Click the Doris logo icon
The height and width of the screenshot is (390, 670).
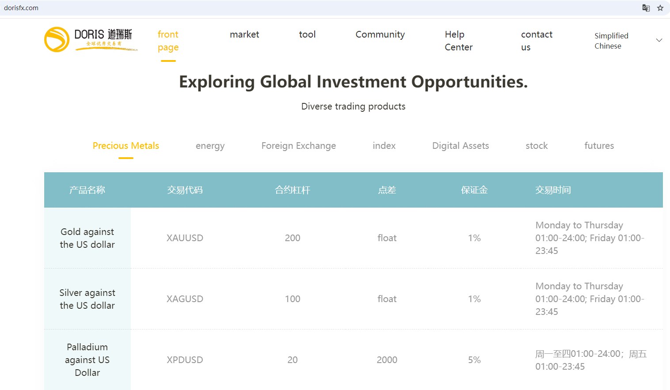(57, 39)
